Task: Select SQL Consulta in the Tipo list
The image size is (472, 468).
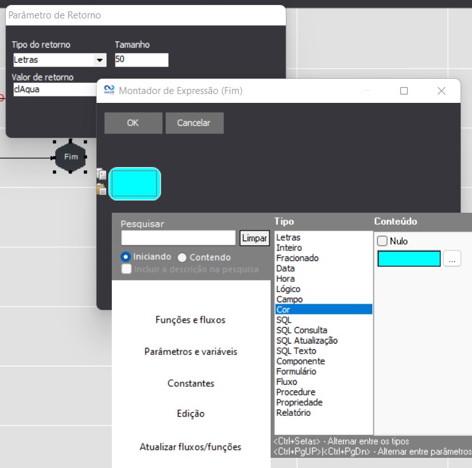Action: pyautogui.click(x=302, y=330)
